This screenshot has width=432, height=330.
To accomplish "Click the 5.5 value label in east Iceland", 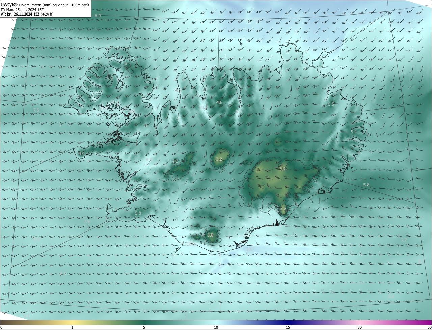I will coord(331,104).
